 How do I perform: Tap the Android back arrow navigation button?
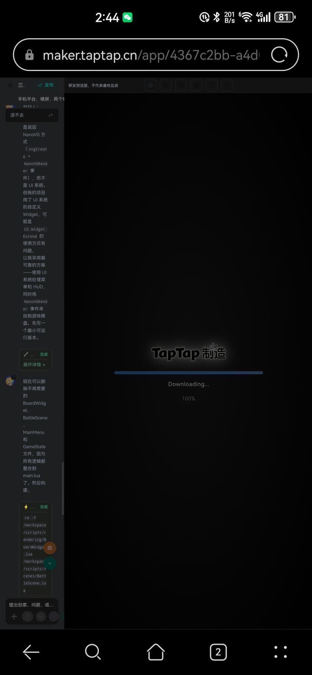31,652
